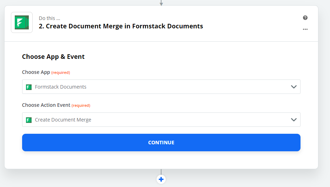Click the red "(required)" tag beside Choose App
Screen dimensions: 330x187
click(61, 72)
